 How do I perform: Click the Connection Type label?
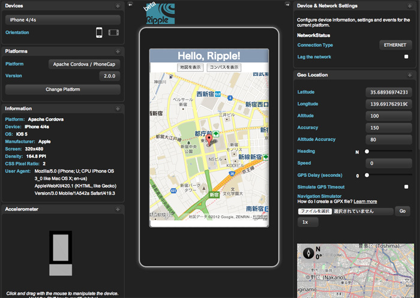(x=315, y=45)
